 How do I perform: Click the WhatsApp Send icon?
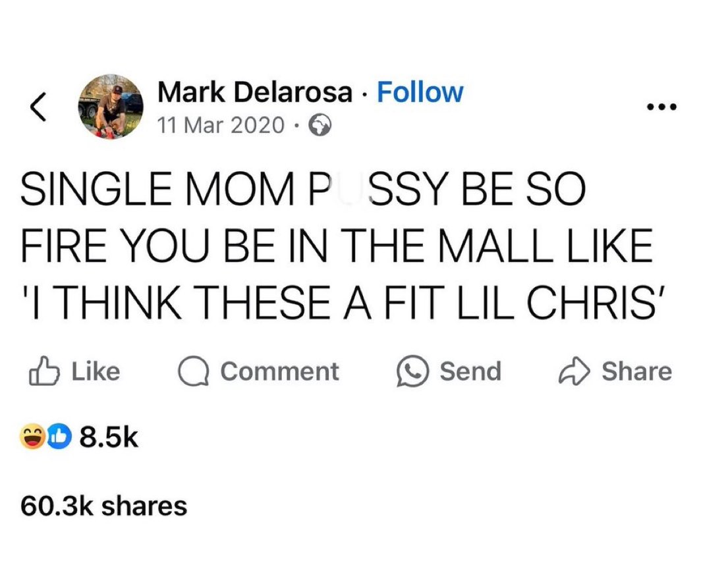411,372
